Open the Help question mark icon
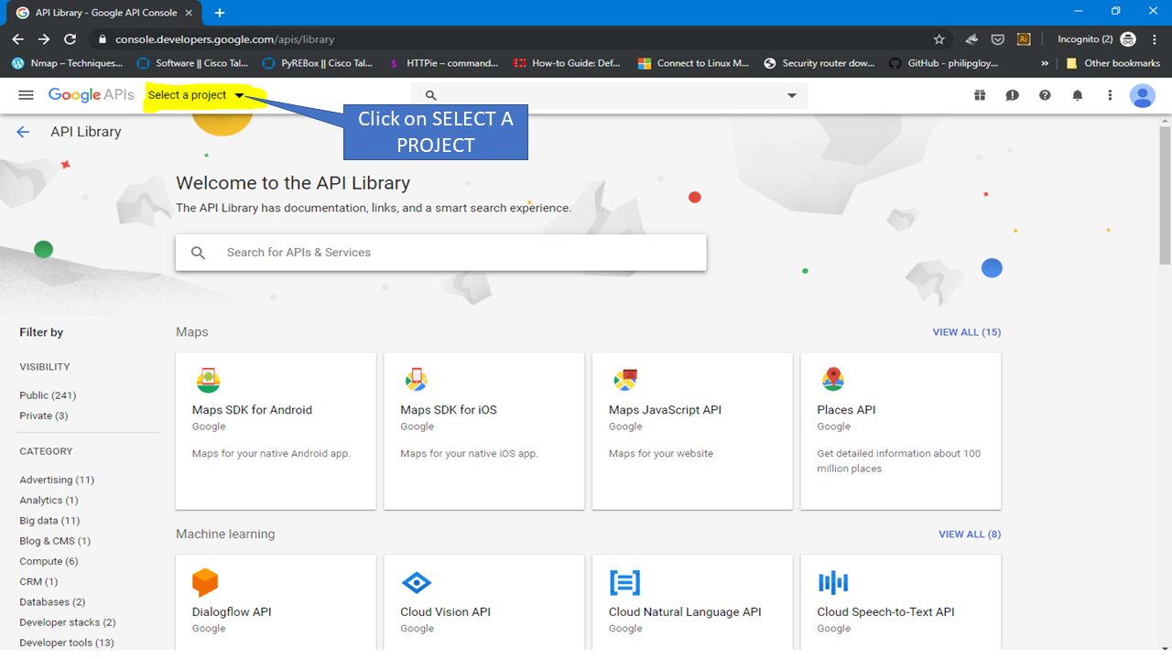 tap(1045, 95)
